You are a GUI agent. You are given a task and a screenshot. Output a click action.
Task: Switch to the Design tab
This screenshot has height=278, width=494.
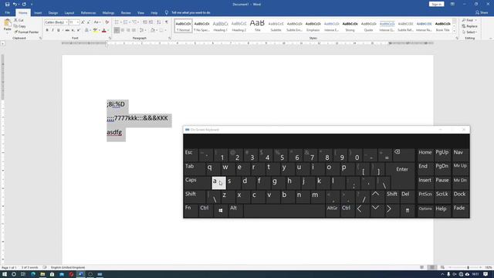point(53,12)
